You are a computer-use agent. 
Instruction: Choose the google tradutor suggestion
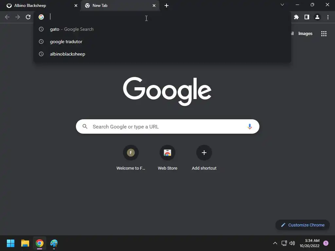point(162,42)
